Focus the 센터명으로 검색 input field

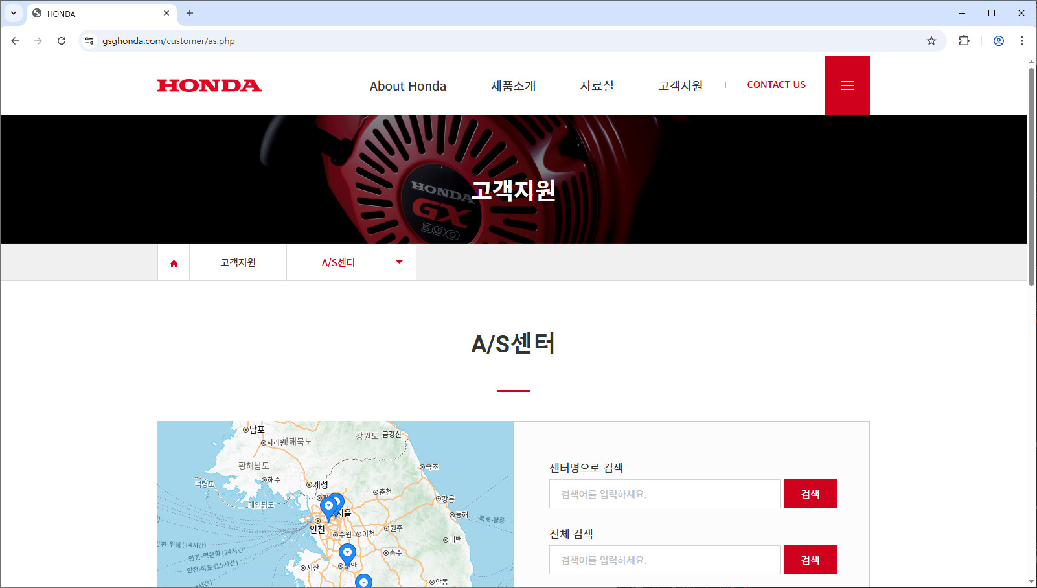pos(665,494)
